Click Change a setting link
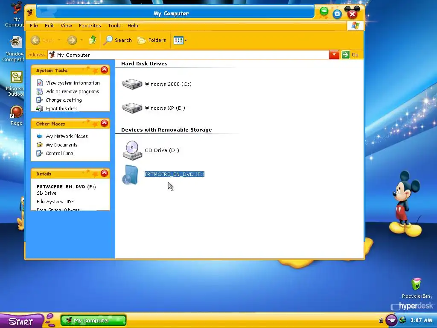 coord(64,100)
